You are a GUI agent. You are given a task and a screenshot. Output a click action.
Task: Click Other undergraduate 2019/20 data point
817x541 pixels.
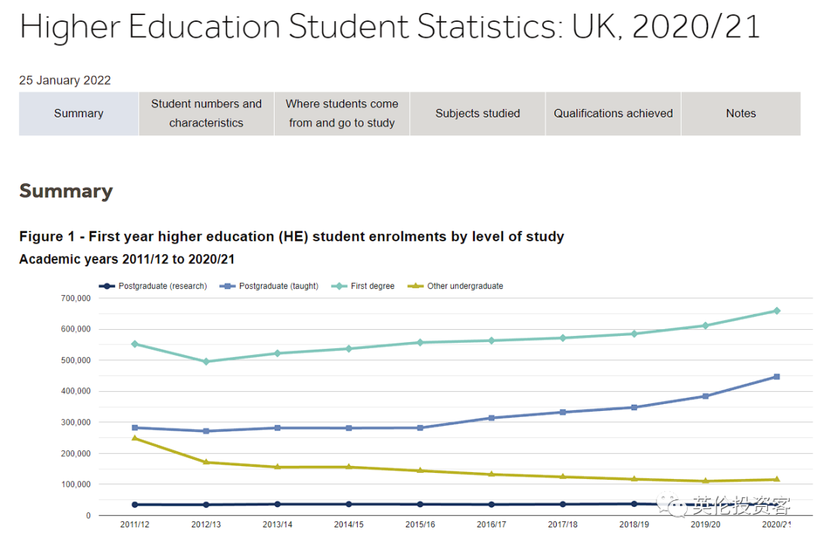(x=706, y=481)
